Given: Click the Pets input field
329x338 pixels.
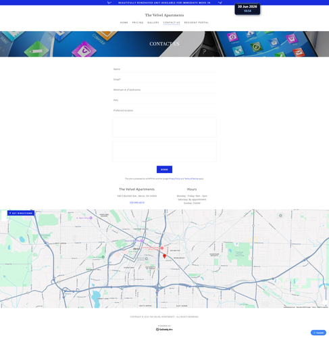Looking at the screenshot, I should [164, 100].
